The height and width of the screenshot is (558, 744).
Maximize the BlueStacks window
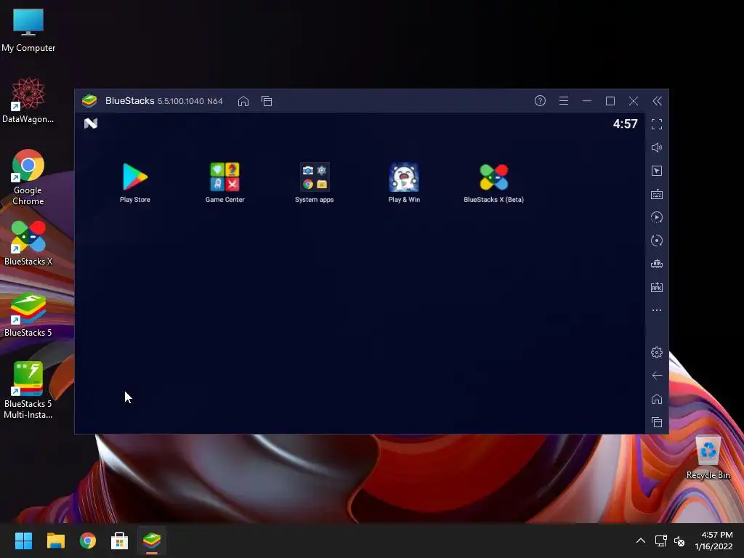click(x=610, y=100)
